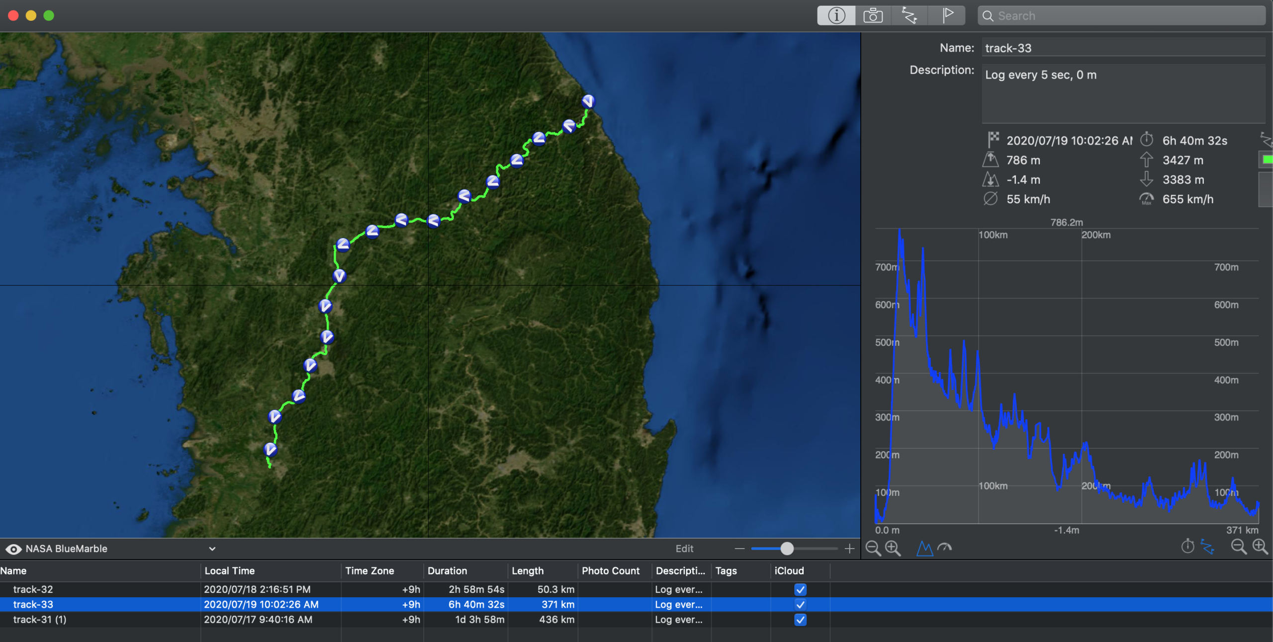The width and height of the screenshot is (1273, 642).
Task: Set chart x-axis to distance
Action: 1207,547
